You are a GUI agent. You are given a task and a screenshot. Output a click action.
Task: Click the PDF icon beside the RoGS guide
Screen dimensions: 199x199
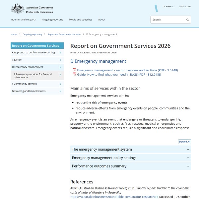tap(75, 74)
